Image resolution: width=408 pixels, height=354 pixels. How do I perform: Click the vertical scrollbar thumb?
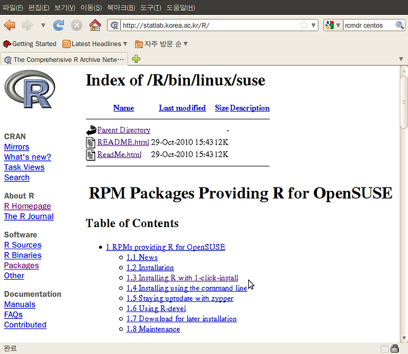point(404,102)
